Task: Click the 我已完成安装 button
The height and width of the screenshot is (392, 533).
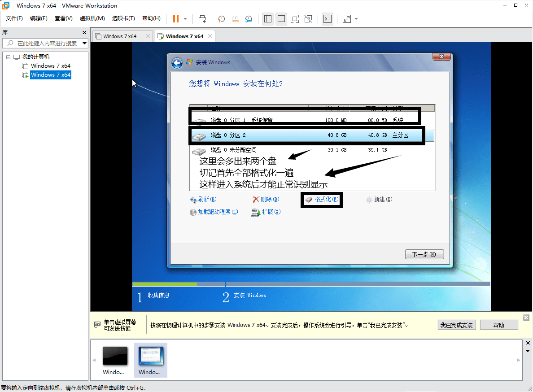Action: 457,325
